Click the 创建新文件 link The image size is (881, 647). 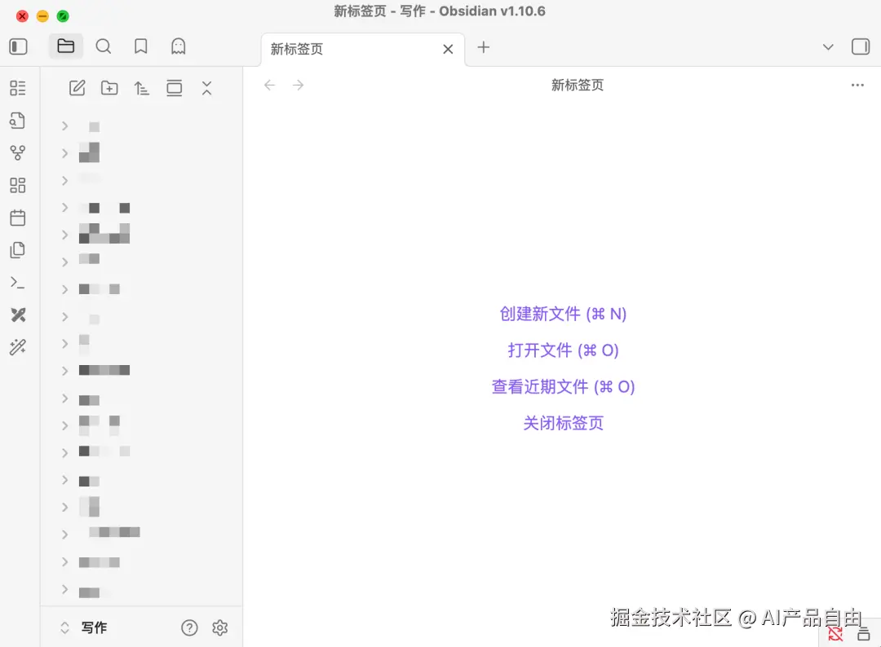[x=563, y=314]
